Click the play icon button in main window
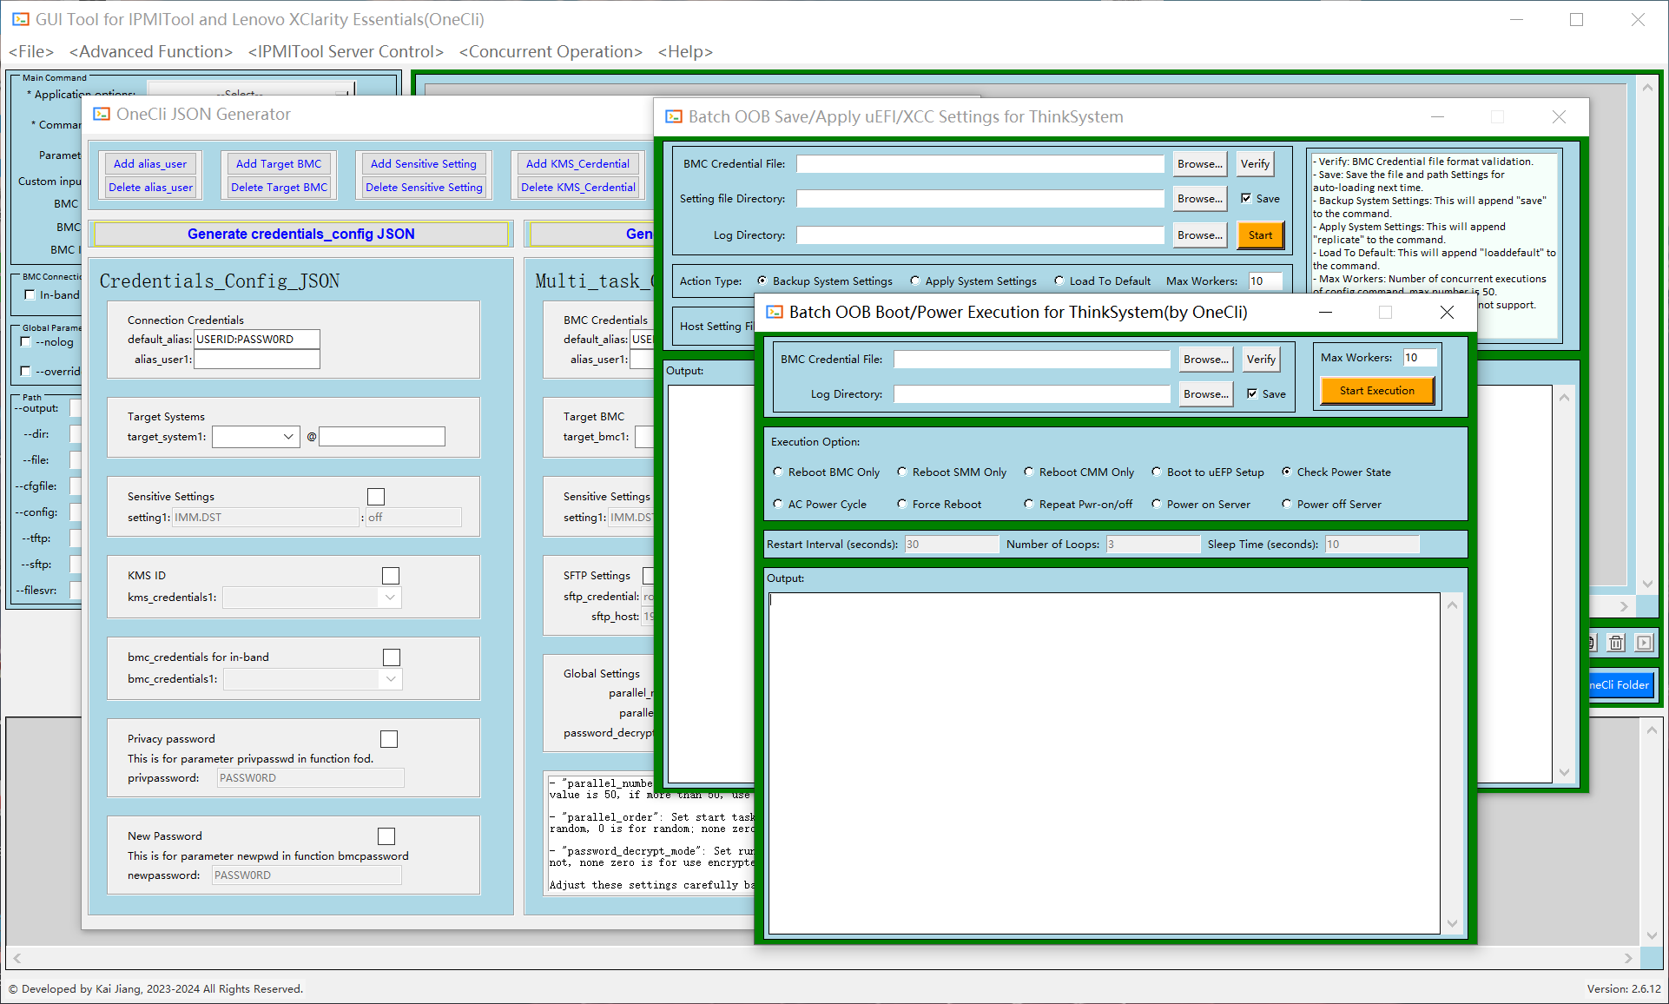1669x1004 pixels. click(x=1644, y=643)
